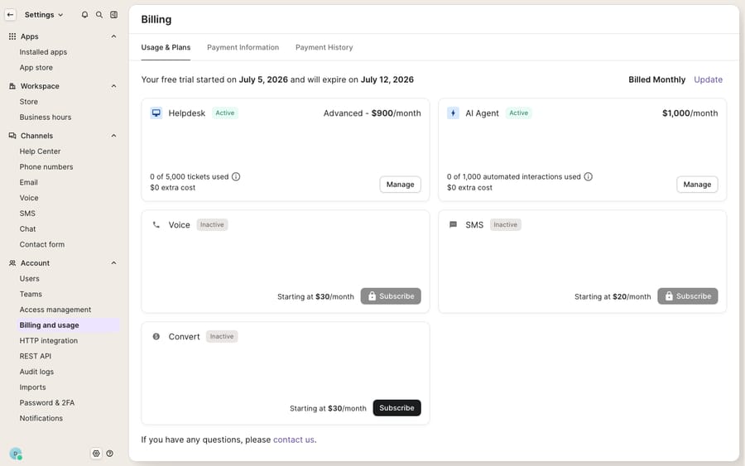745x466 pixels.
Task: Open Access management
Action: (55, 310)
